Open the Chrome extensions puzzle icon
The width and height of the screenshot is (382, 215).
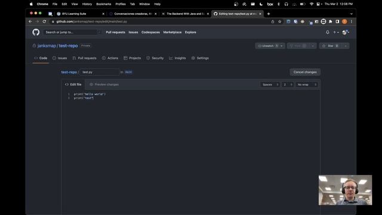pyautogui.click(x=330, y=21)
